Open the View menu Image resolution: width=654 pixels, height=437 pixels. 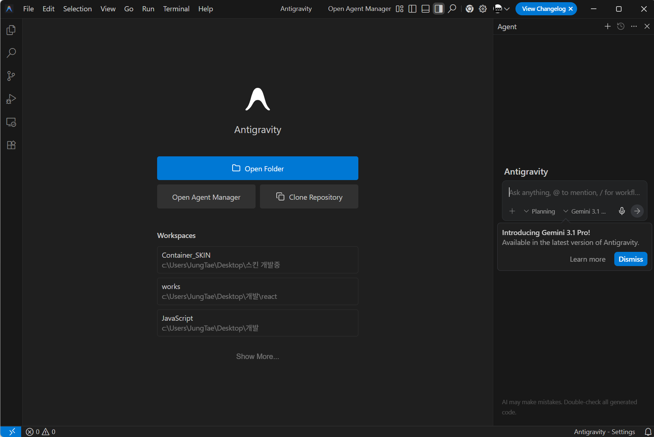(x=108, y=9)
